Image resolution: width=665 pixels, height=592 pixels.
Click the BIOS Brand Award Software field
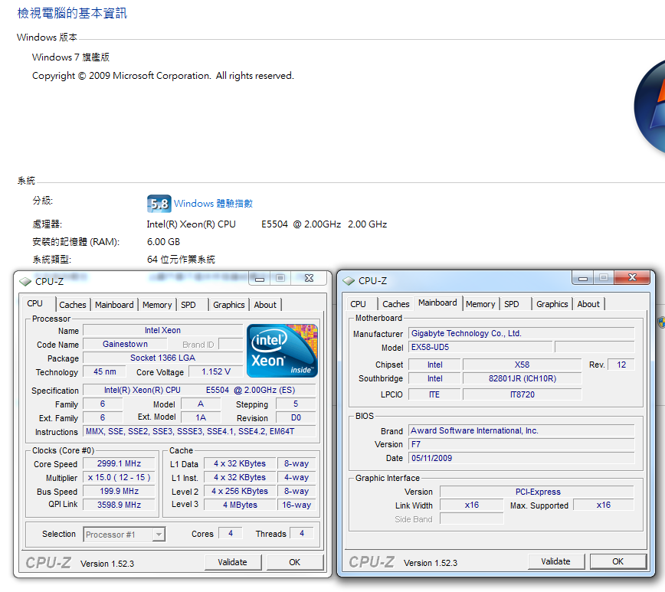tap(521, 431)
